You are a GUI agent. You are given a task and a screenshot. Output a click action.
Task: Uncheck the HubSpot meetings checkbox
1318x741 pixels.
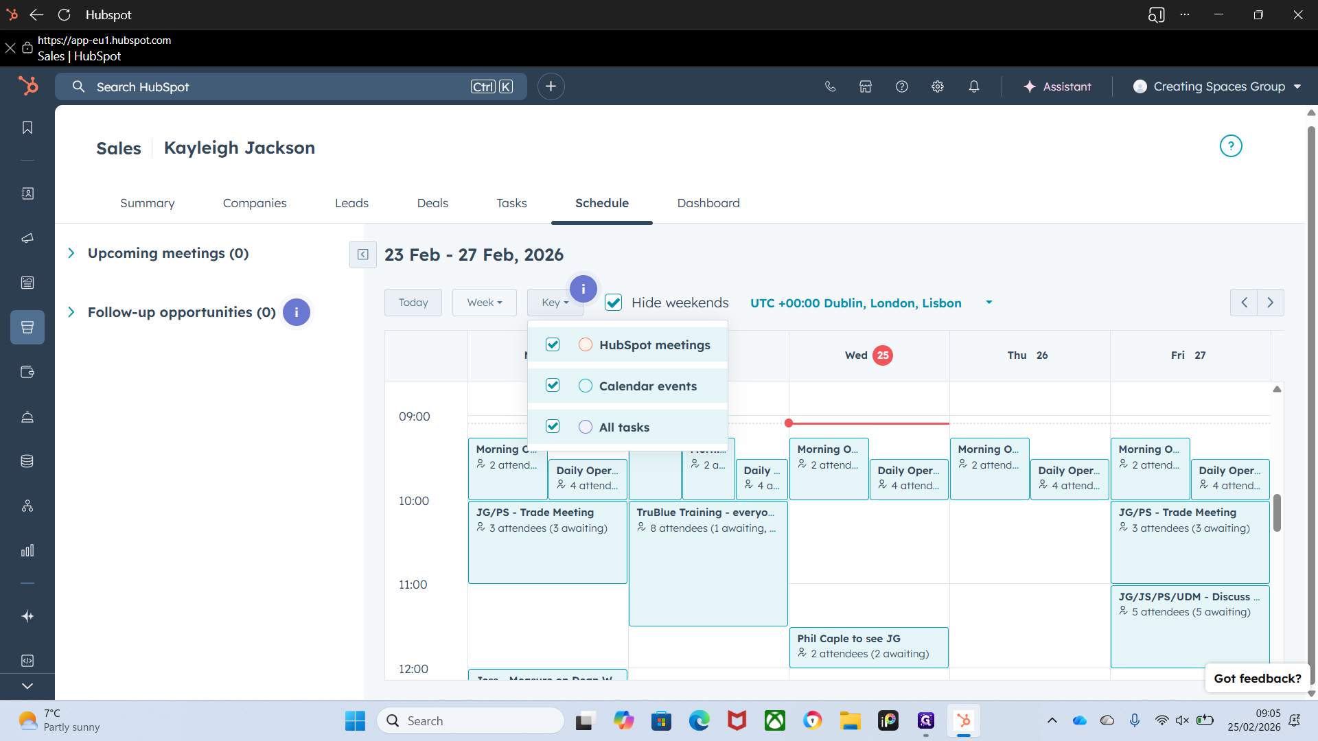point(553,344)
